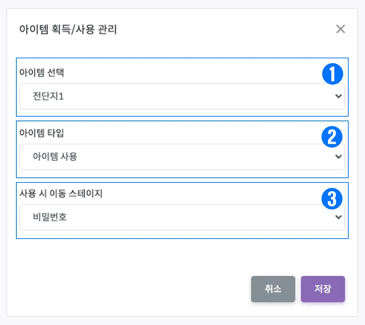Click the chevron arrow of 아이템 타입 dropdown
The image size is (365, 325).
(x=338, y=157)
